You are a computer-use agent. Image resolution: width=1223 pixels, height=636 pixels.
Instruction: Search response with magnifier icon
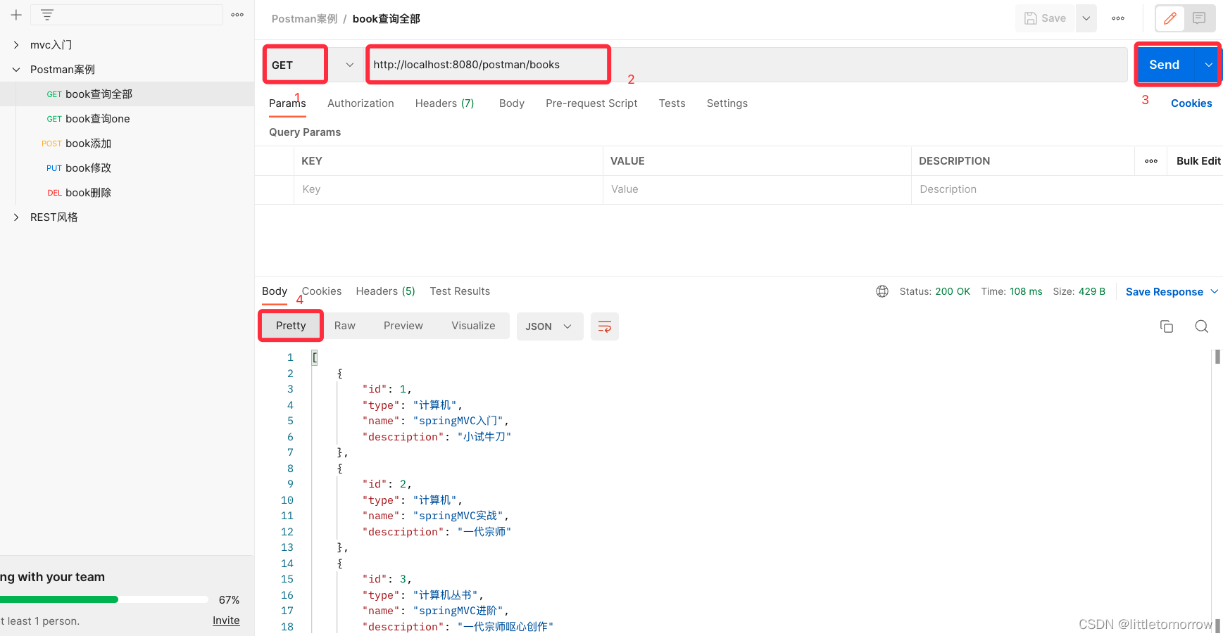(1202, 326)
